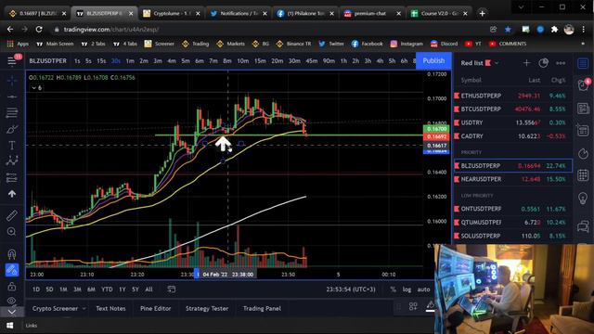Viewport: 594px width, 334px height.
Task: Open the prediction and measurement tools
Action: [x=12, y=177]
